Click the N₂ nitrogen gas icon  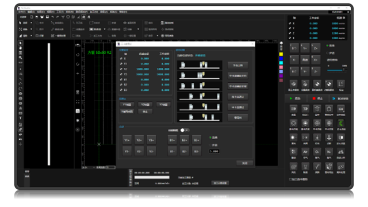point(329,152)
